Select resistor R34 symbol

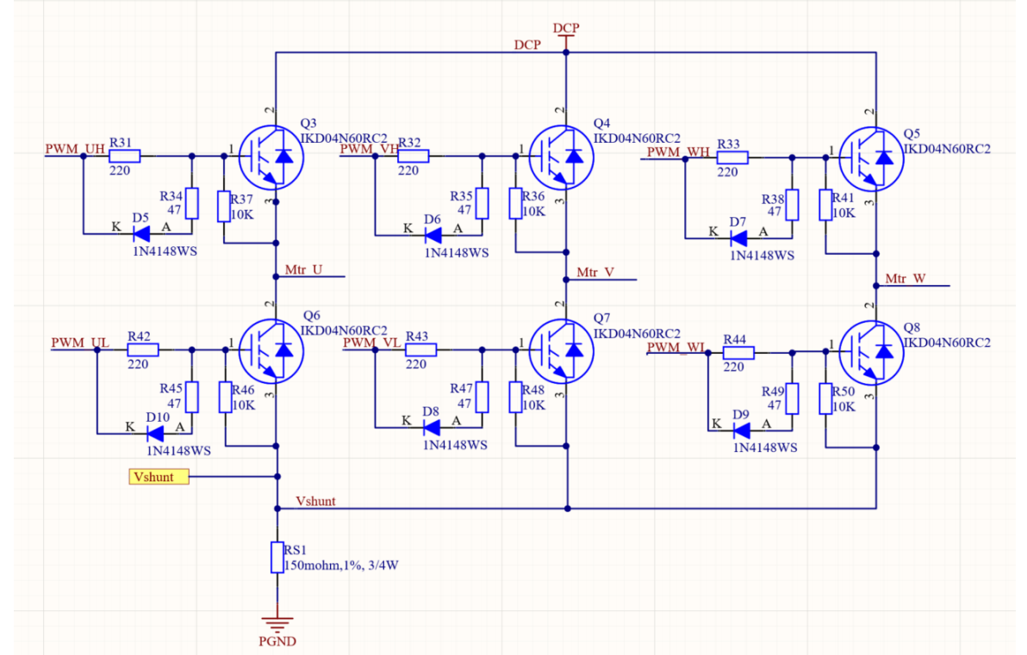(x=192, y=203)
